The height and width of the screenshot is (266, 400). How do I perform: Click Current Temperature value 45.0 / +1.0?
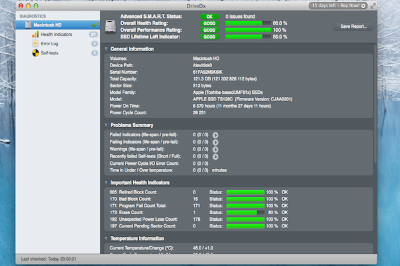[203, 248]
